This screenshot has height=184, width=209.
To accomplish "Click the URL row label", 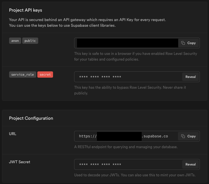I will [x=13, y=134].
